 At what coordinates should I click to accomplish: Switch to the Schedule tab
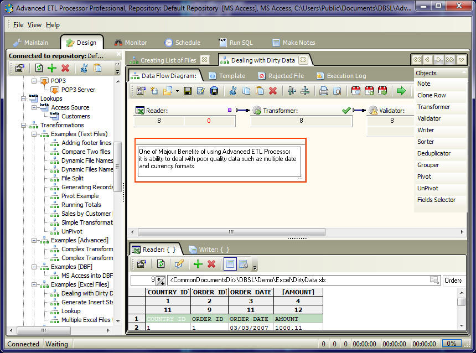tap(182, 43)
